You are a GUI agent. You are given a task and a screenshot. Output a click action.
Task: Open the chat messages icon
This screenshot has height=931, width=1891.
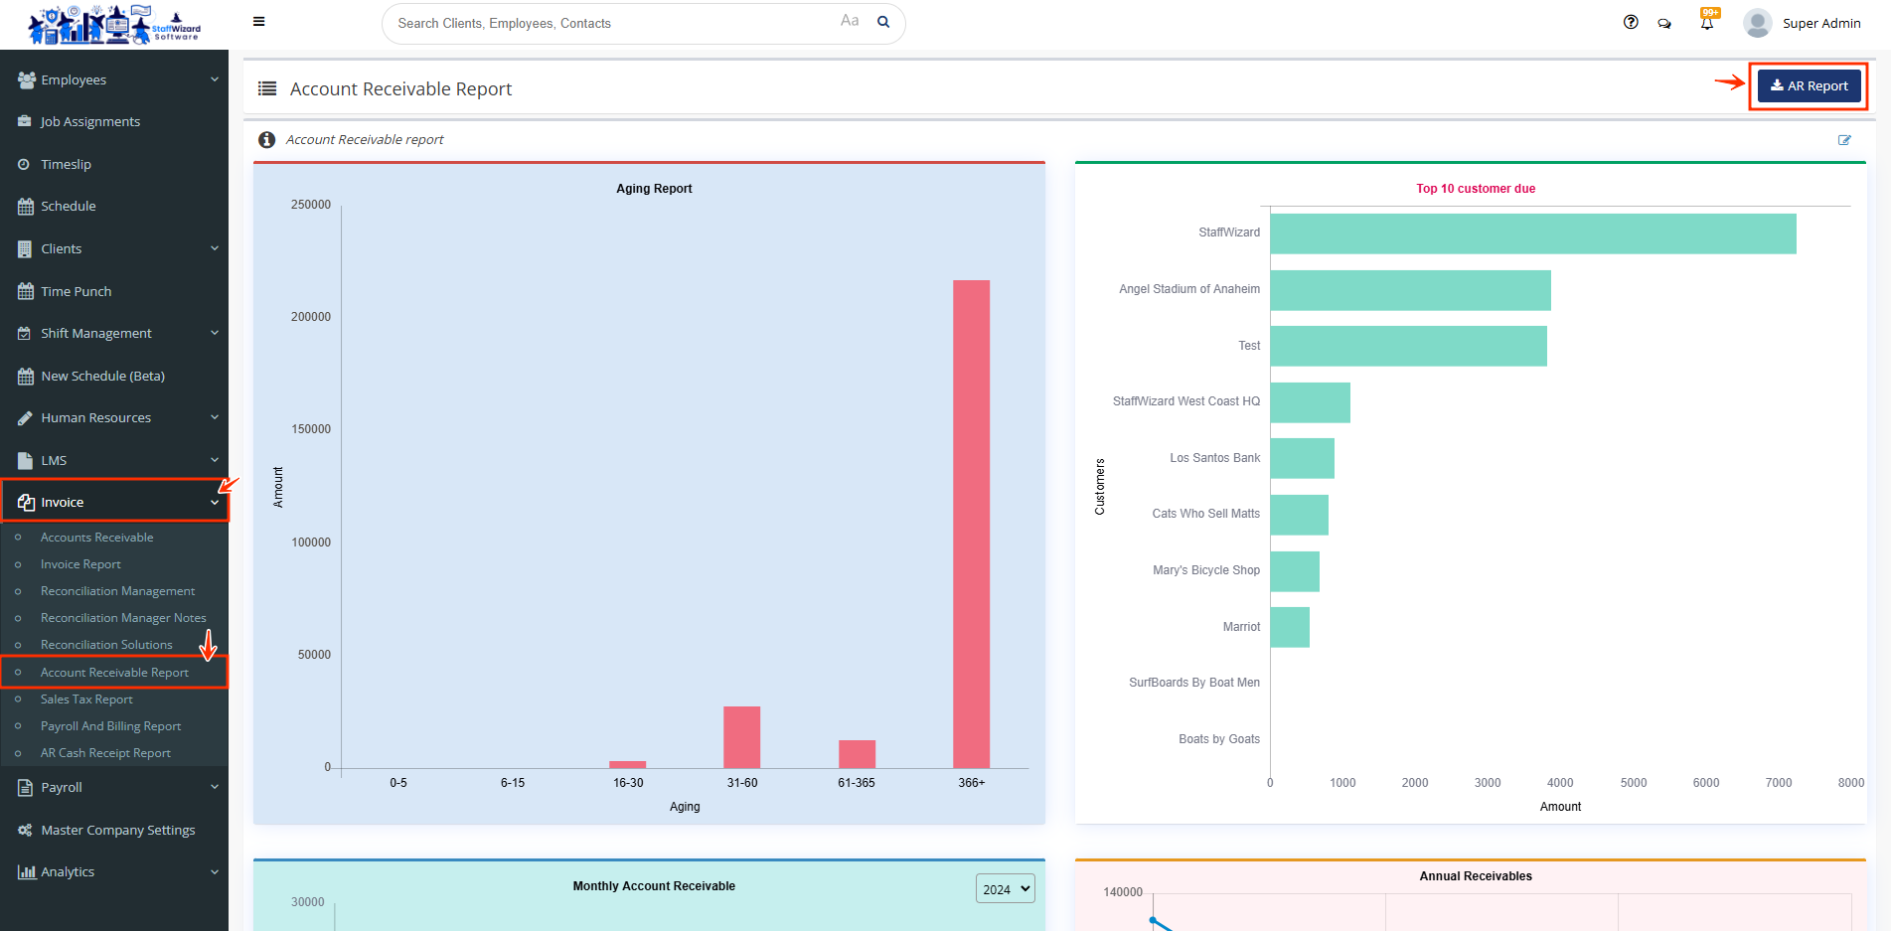[x=1664, y=23]
